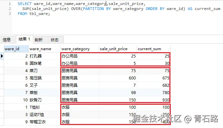The height and width of the screenshot is (128, 223).
Task: Click 办公用品 in the 圆珠笔 row
Action: tap(70, 64)
